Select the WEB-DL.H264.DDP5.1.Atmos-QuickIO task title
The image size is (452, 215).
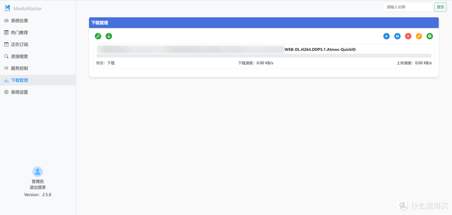click(320, 49)
